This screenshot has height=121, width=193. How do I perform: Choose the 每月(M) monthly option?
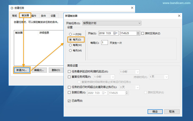[x=70, y=51]
